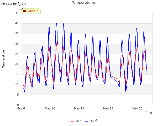
Task: Click the 10 y-axis tick label
Action: tap(17, 85)
